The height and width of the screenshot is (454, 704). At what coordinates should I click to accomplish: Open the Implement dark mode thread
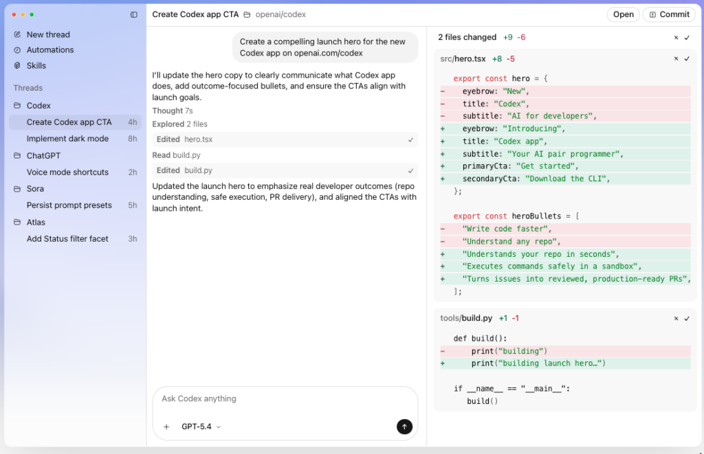[76, 139]
